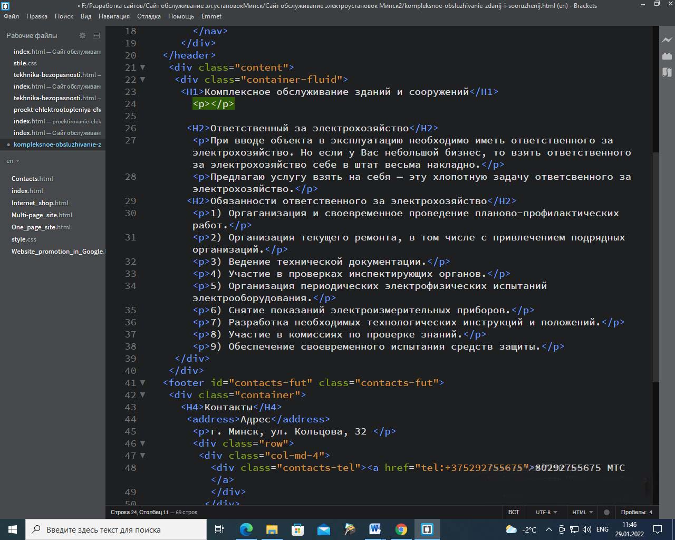Fold the footer block at line 41
This screenshot has width=675, height=540.
(x=142, y=383)
